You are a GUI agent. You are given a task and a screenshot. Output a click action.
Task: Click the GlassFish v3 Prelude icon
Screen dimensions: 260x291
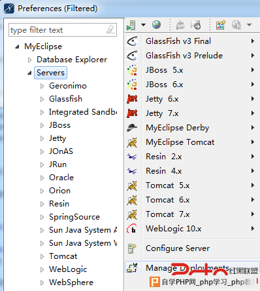pyautogui.click(x=132, y=56)
